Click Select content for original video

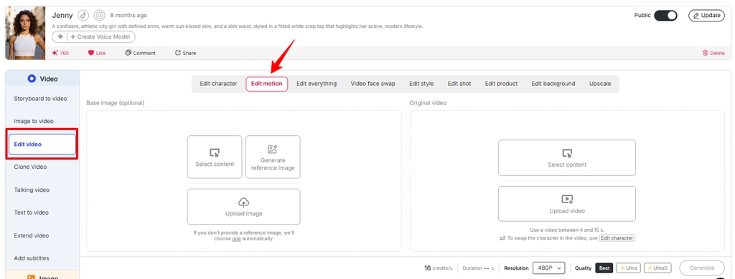(567, 157)
